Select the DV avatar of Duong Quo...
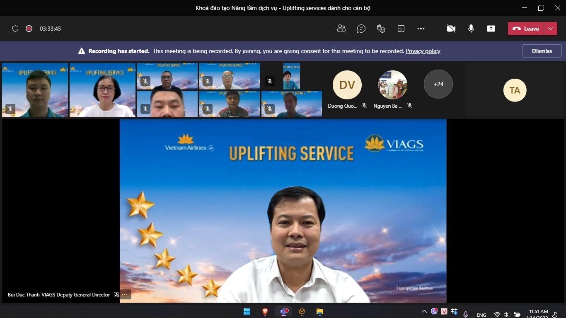The height and width of the screenshot is (318, 566). click(347, 85)
